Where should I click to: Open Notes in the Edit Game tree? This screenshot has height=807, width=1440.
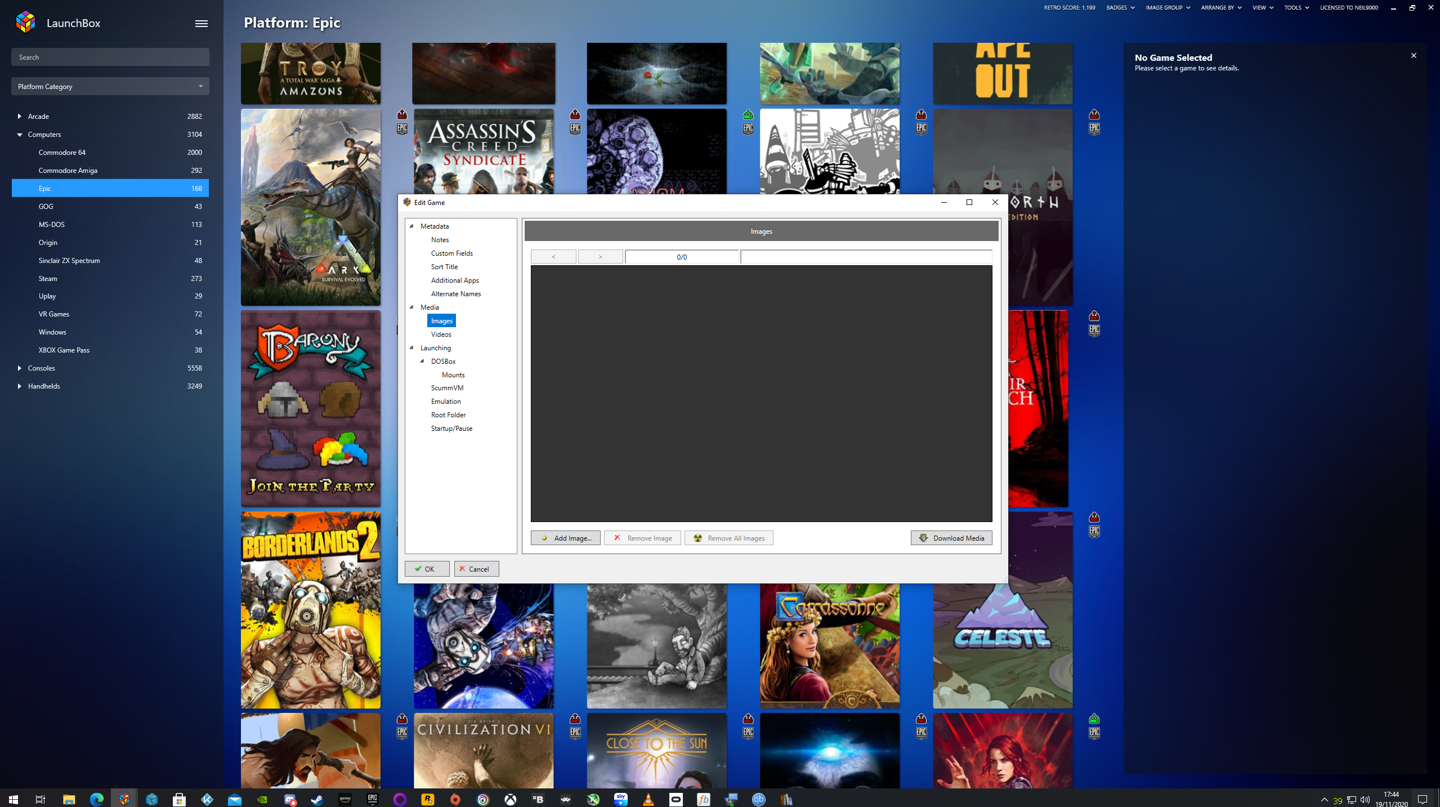pos(440,239)
